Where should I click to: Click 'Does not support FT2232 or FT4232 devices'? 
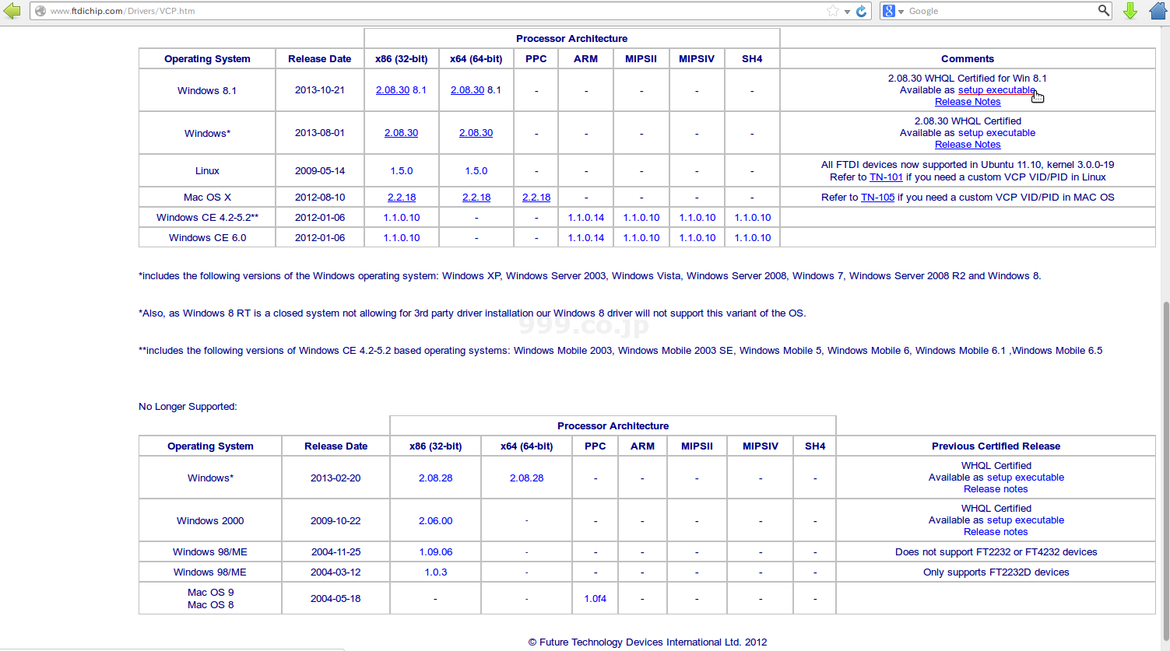pyautogui.click(x=996, y=552)
